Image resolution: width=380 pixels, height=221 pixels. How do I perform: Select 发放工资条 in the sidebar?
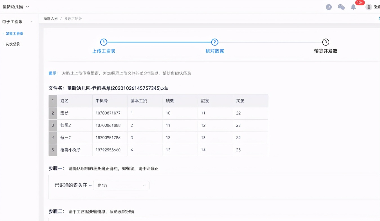tap(14, 33)
